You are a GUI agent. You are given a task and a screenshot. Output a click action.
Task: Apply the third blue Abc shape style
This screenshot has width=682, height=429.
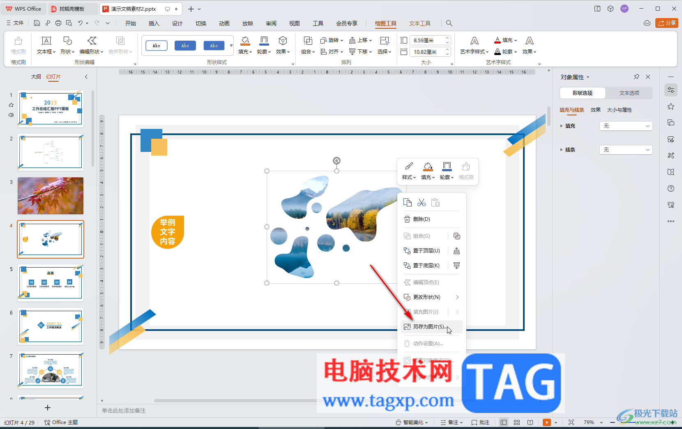[x=214, y=46]
